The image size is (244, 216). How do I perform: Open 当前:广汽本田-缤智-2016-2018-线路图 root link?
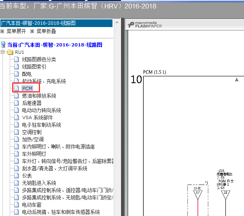click(55, 45)
